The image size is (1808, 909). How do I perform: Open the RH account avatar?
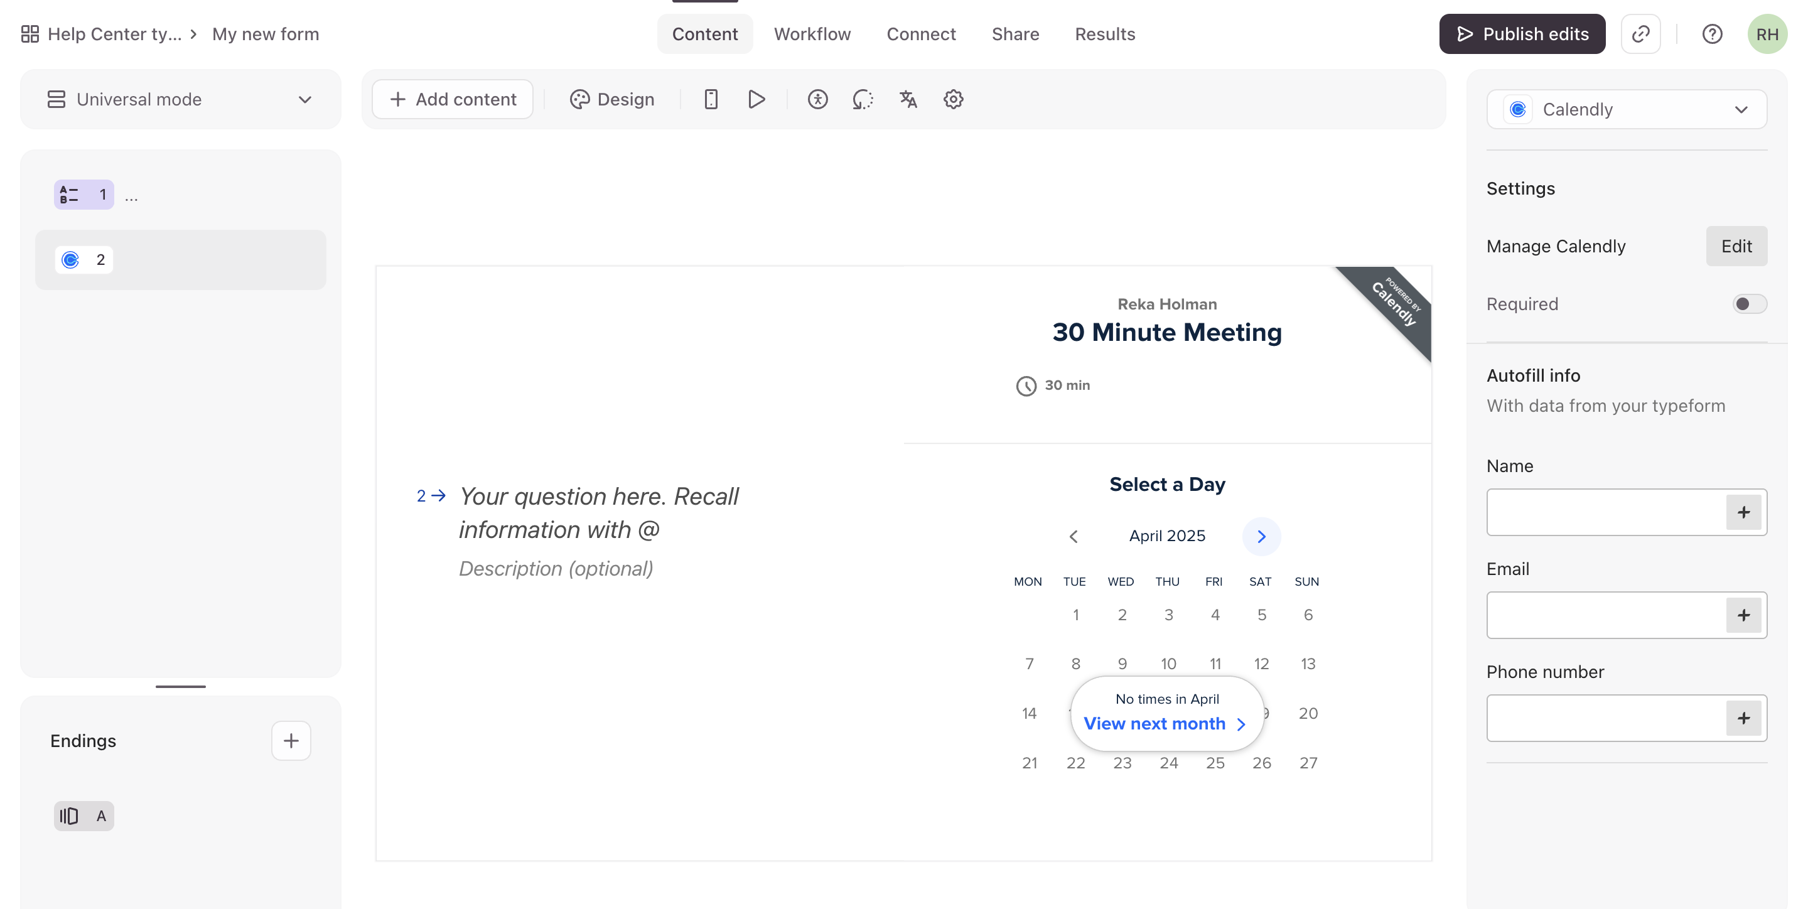coord(1767,34)
